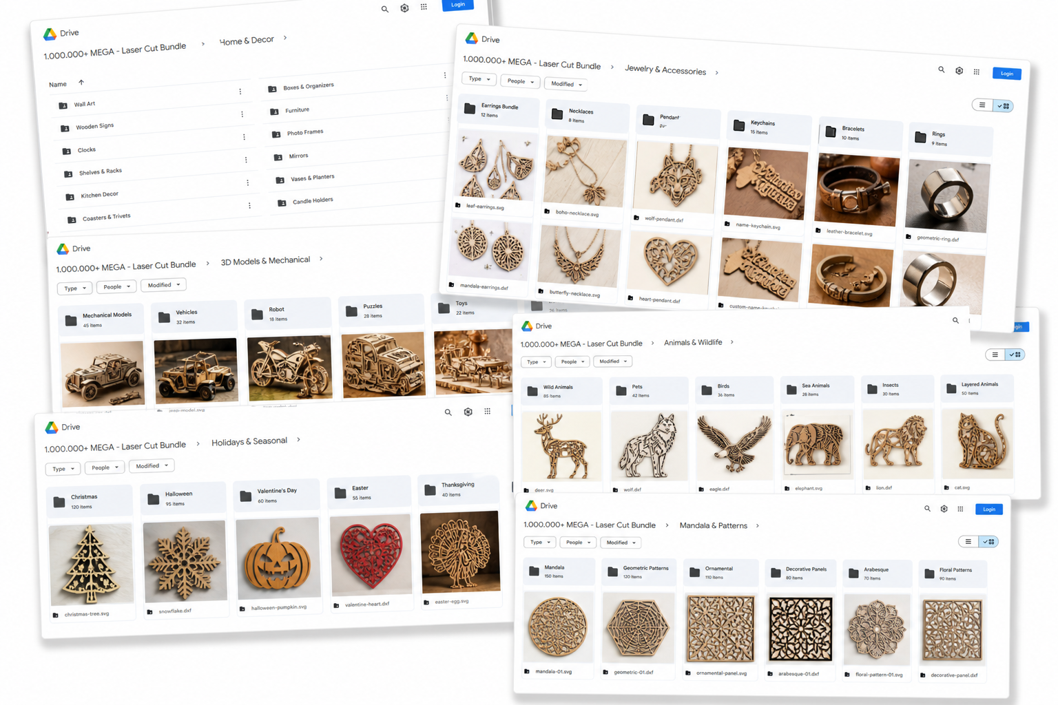Open the wolf-pendant.dxf thumbnail
Viewport: 1058px width, 705px height.
click(676, 178)
